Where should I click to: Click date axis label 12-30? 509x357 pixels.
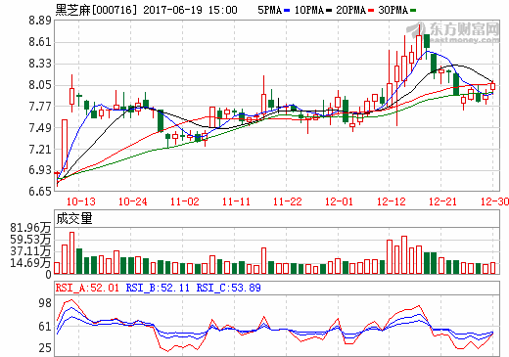(494, 201)
